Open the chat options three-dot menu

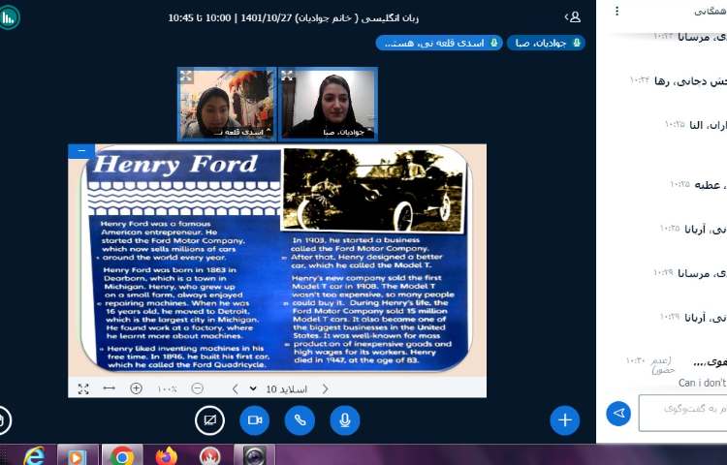616,11
